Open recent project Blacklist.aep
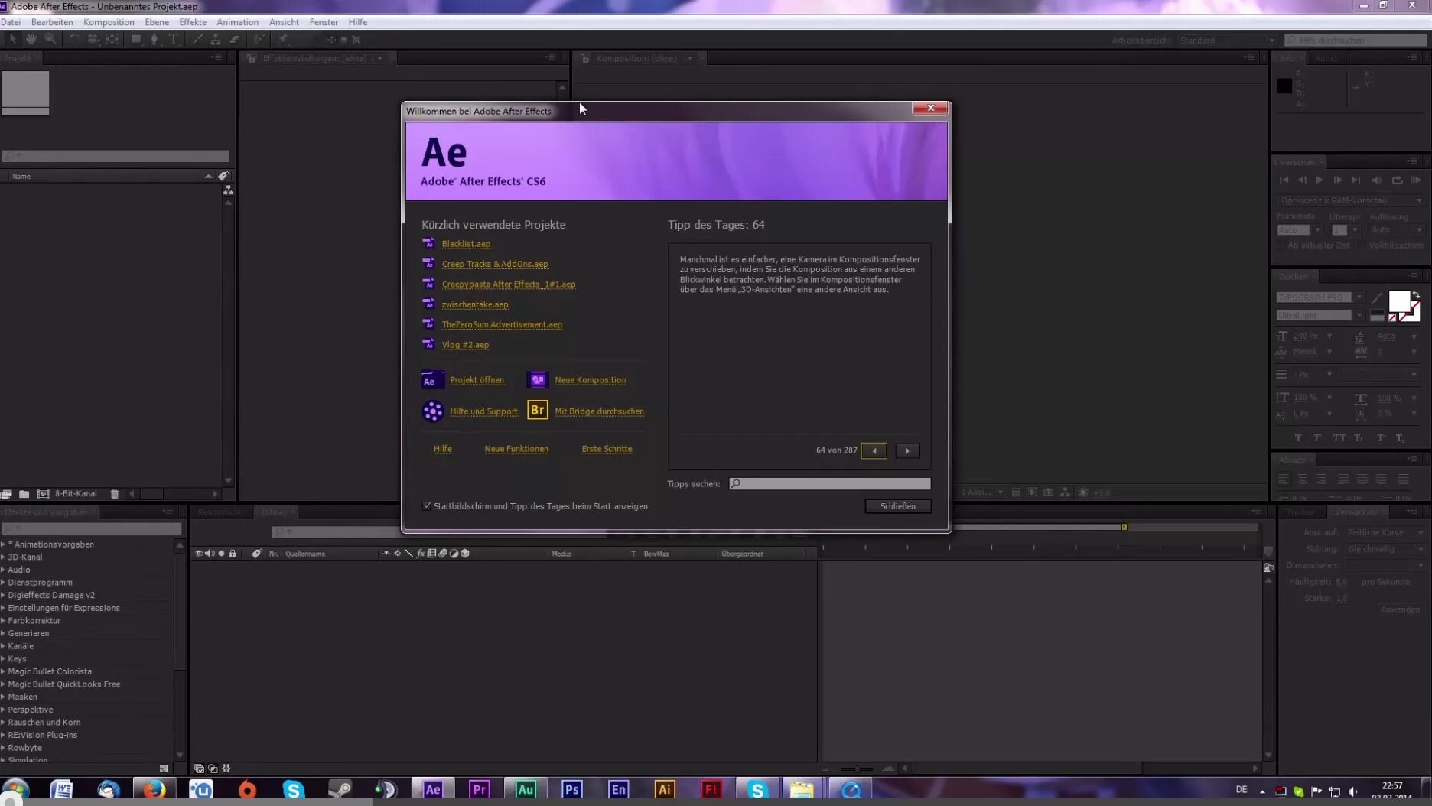Screen dimensions: 1432x806 (466, 244)
